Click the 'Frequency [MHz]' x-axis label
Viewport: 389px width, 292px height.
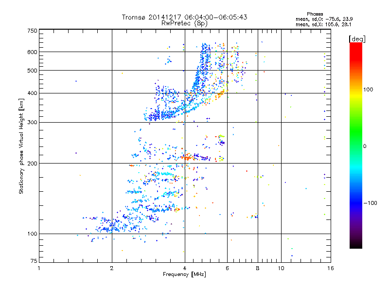(x=184, y=274)
